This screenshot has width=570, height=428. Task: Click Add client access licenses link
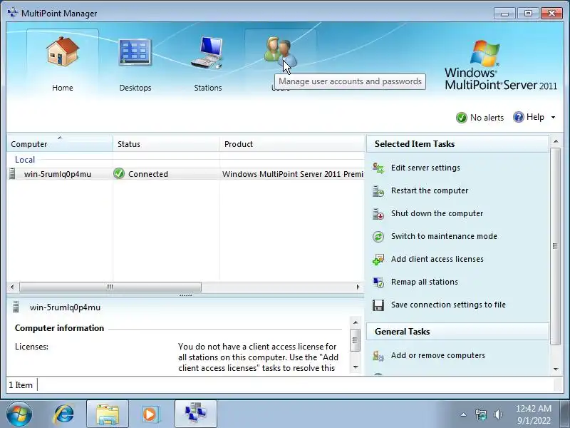(437, 259)
